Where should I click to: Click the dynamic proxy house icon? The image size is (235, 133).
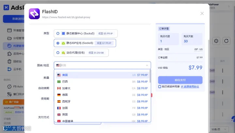[x=63, y=53]
